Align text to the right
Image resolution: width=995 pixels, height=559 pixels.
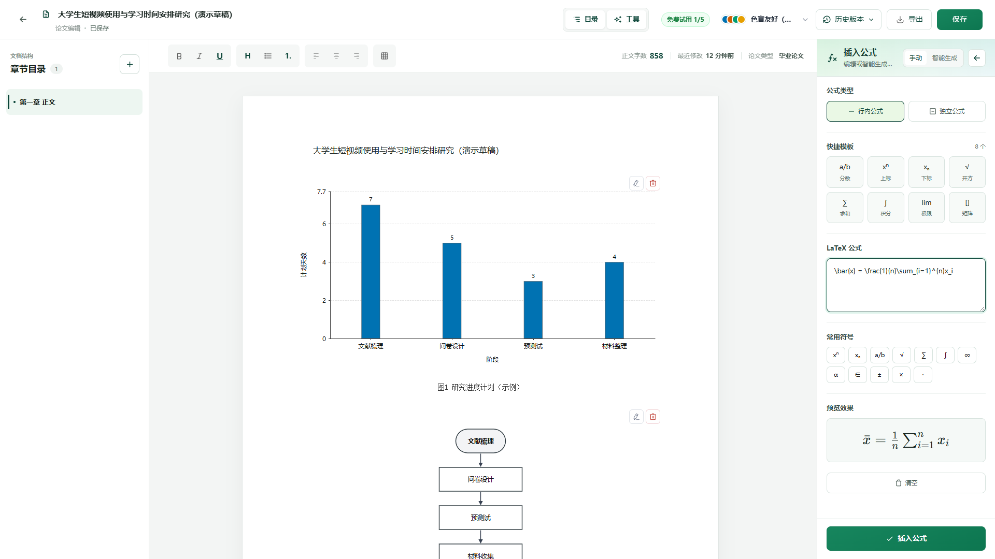pyautogui.click(x=357, y=56)
